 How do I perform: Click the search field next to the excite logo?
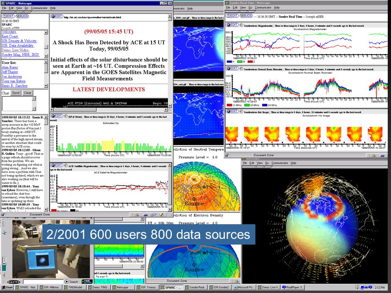(x=43, y=282)
